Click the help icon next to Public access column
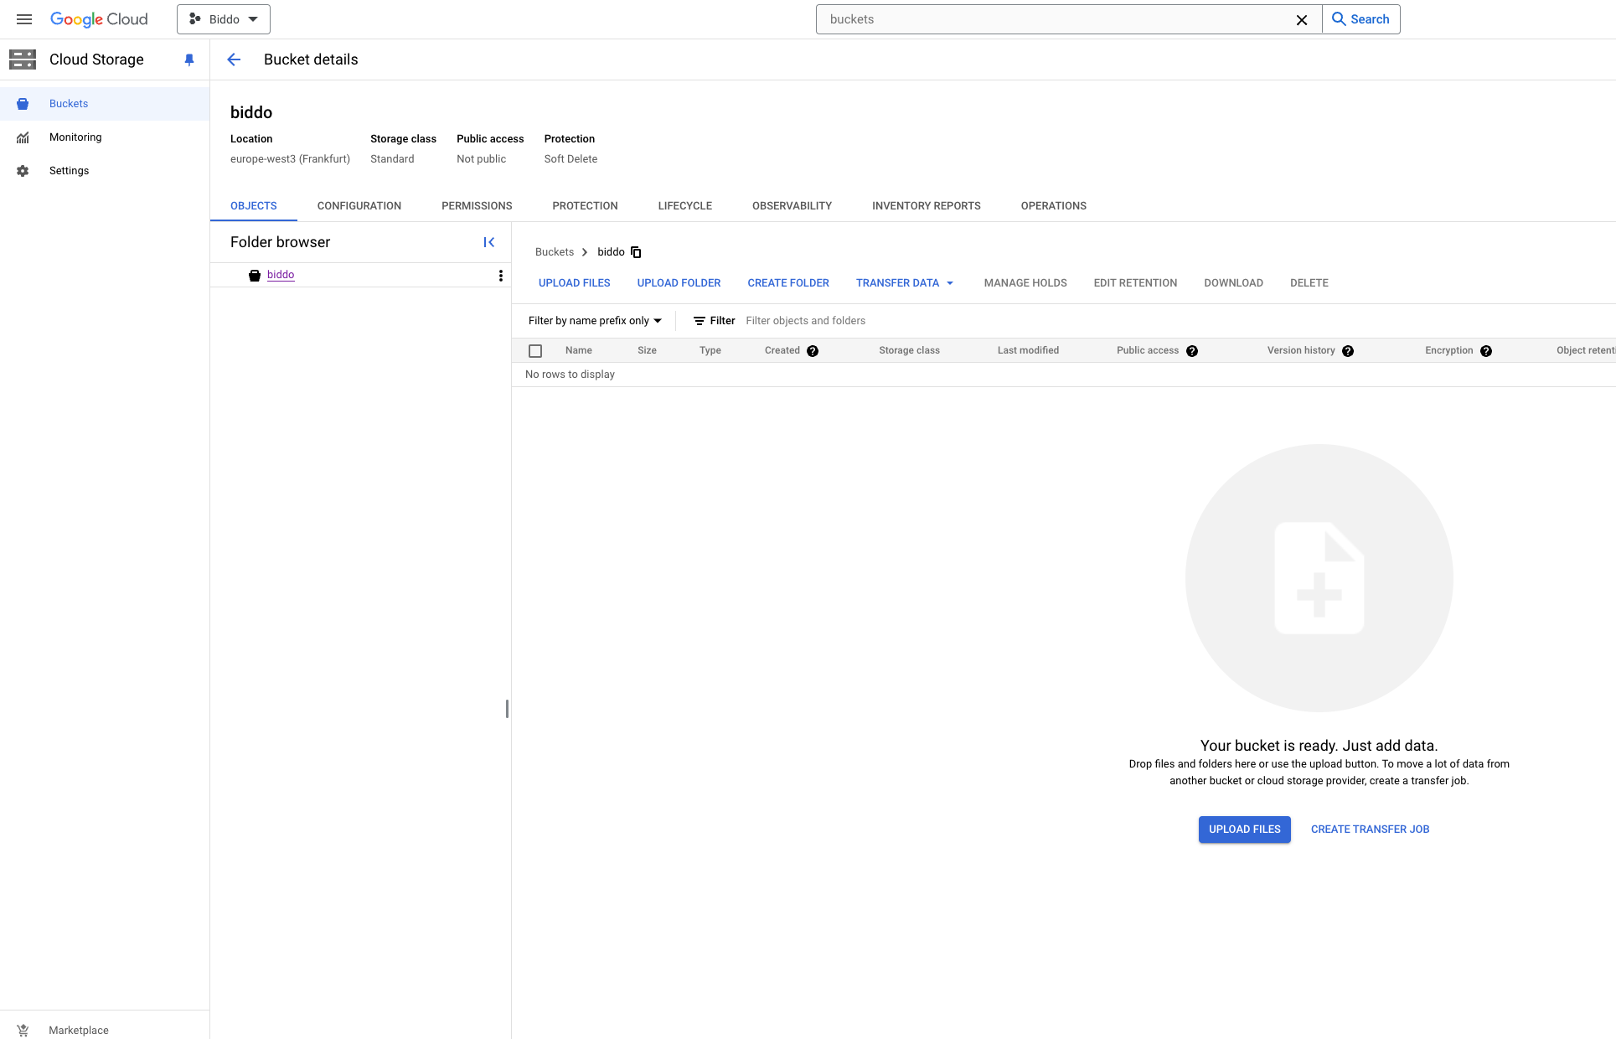The image size is (1616, 1039). click(1192, 351)
